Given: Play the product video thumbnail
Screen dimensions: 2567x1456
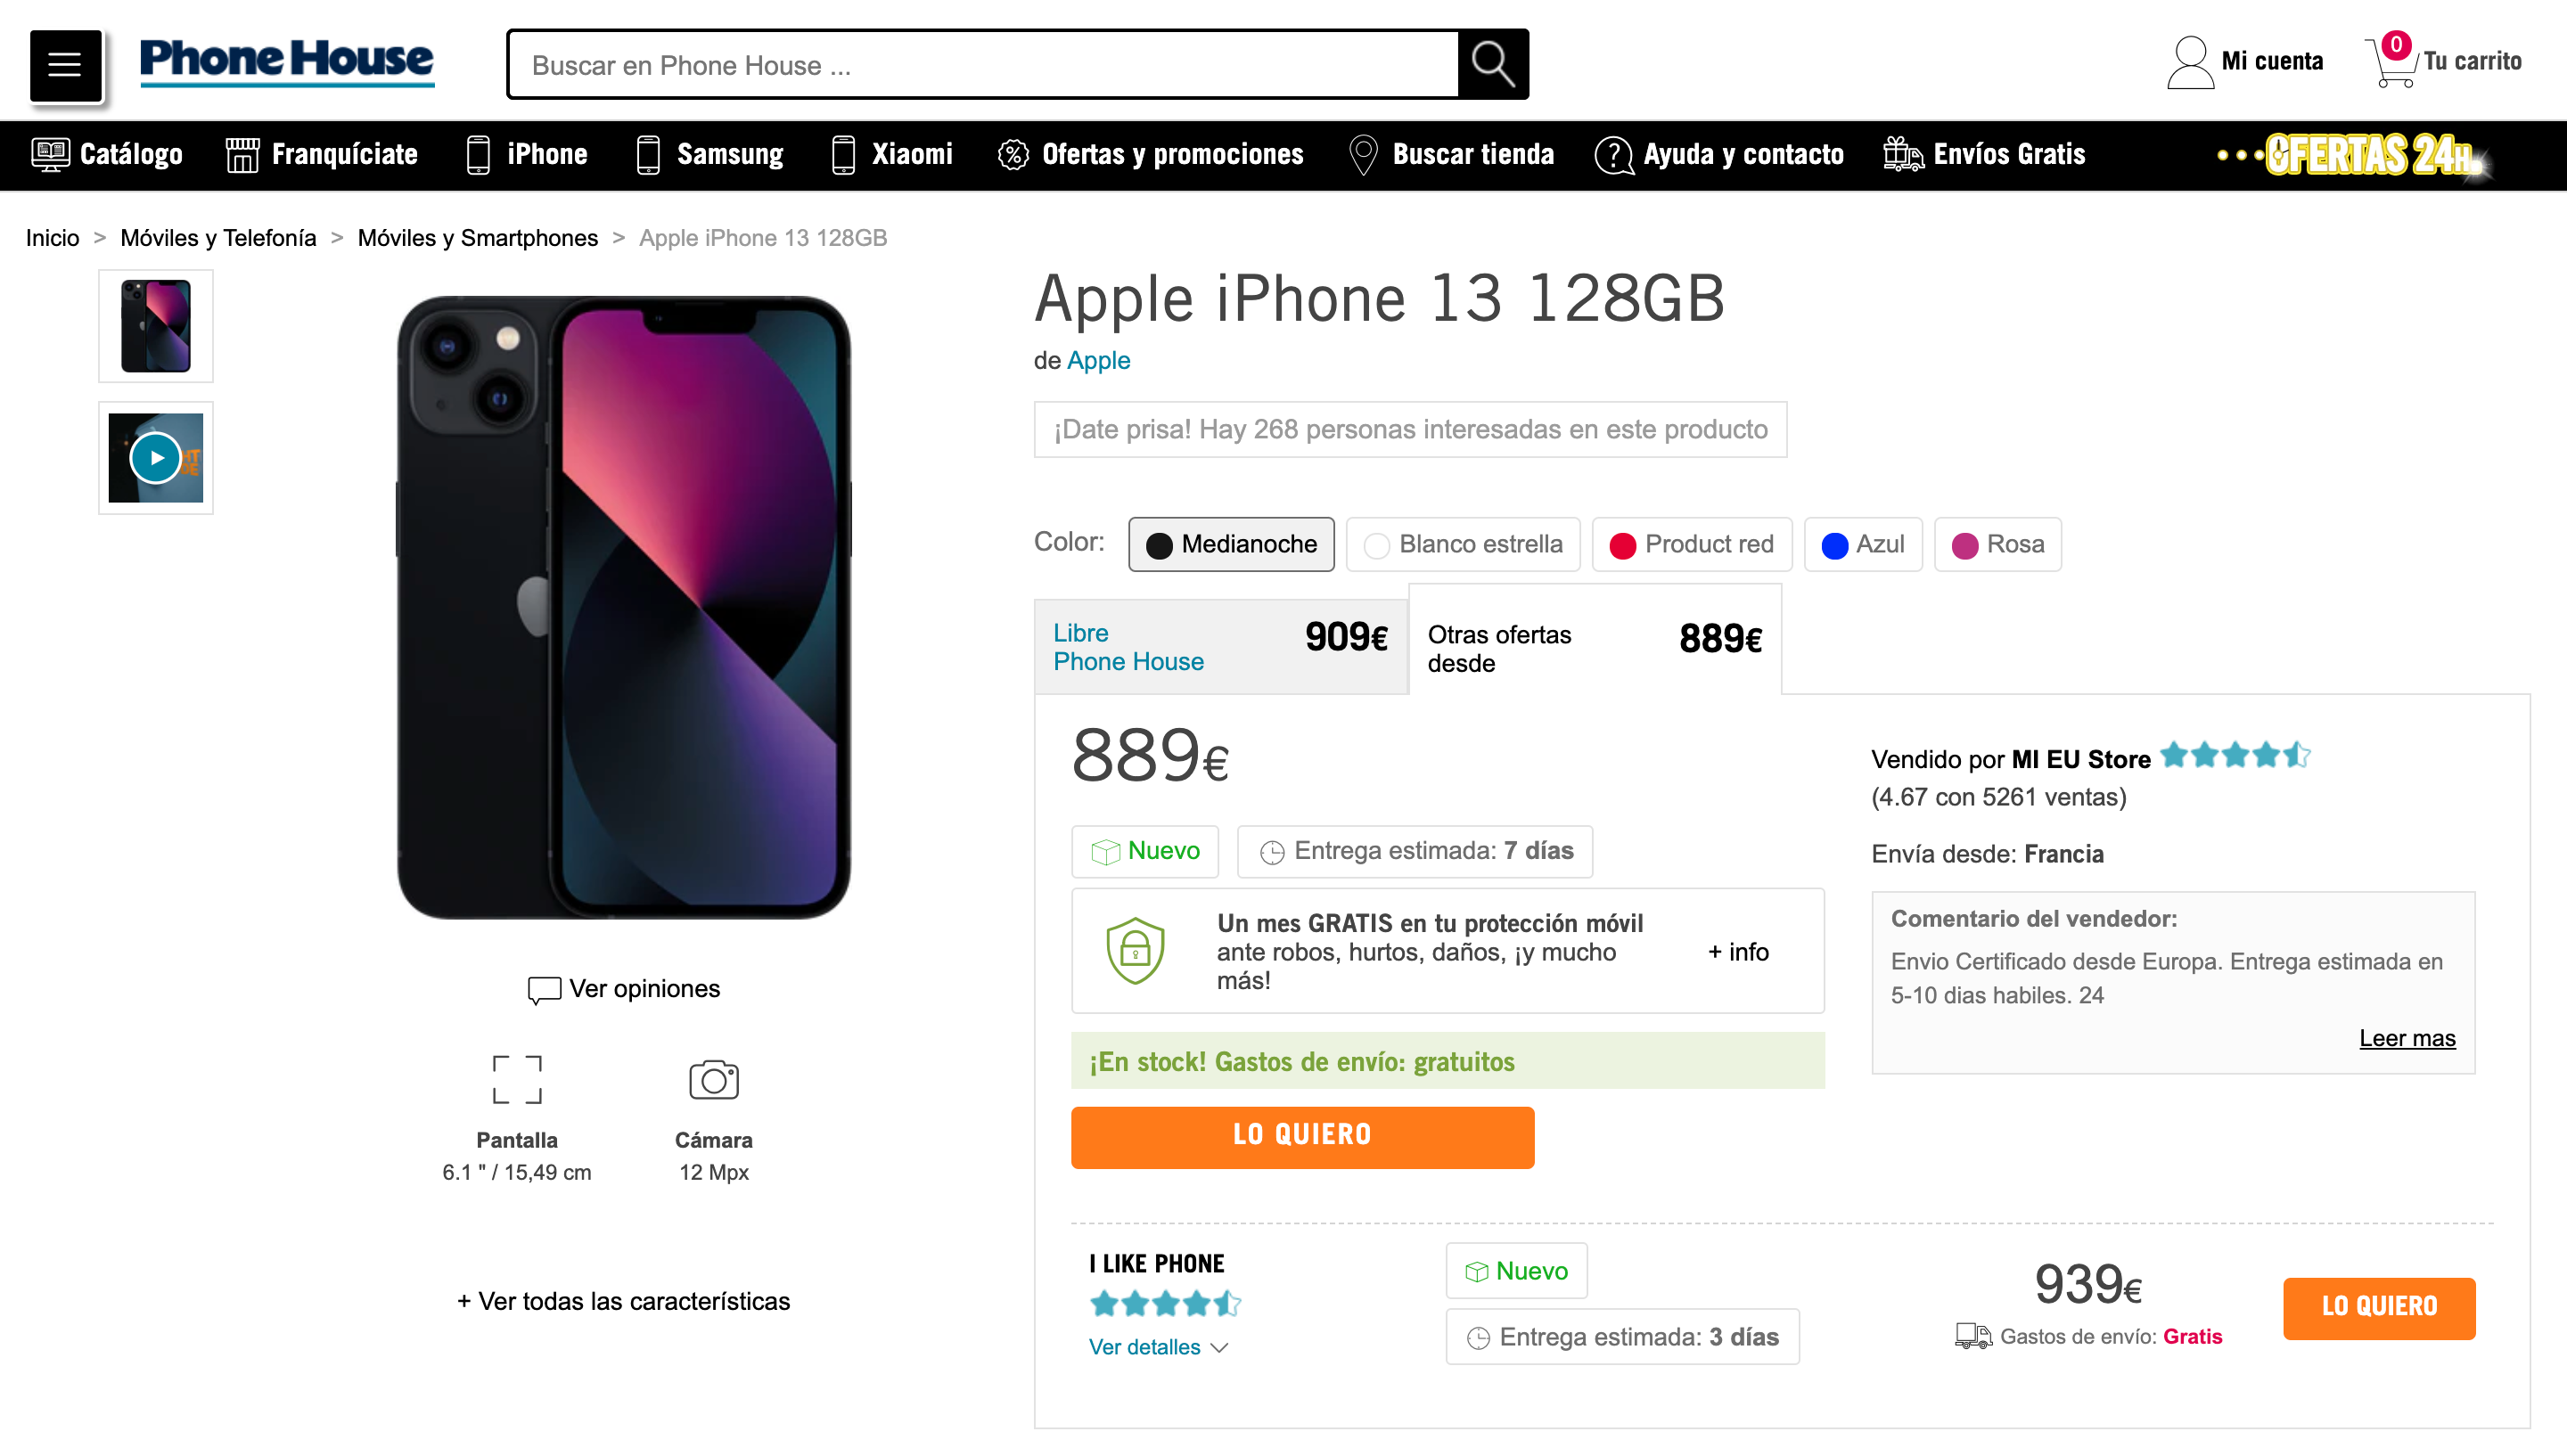Looking at the screenshot, I should click(x=156, y=458).
